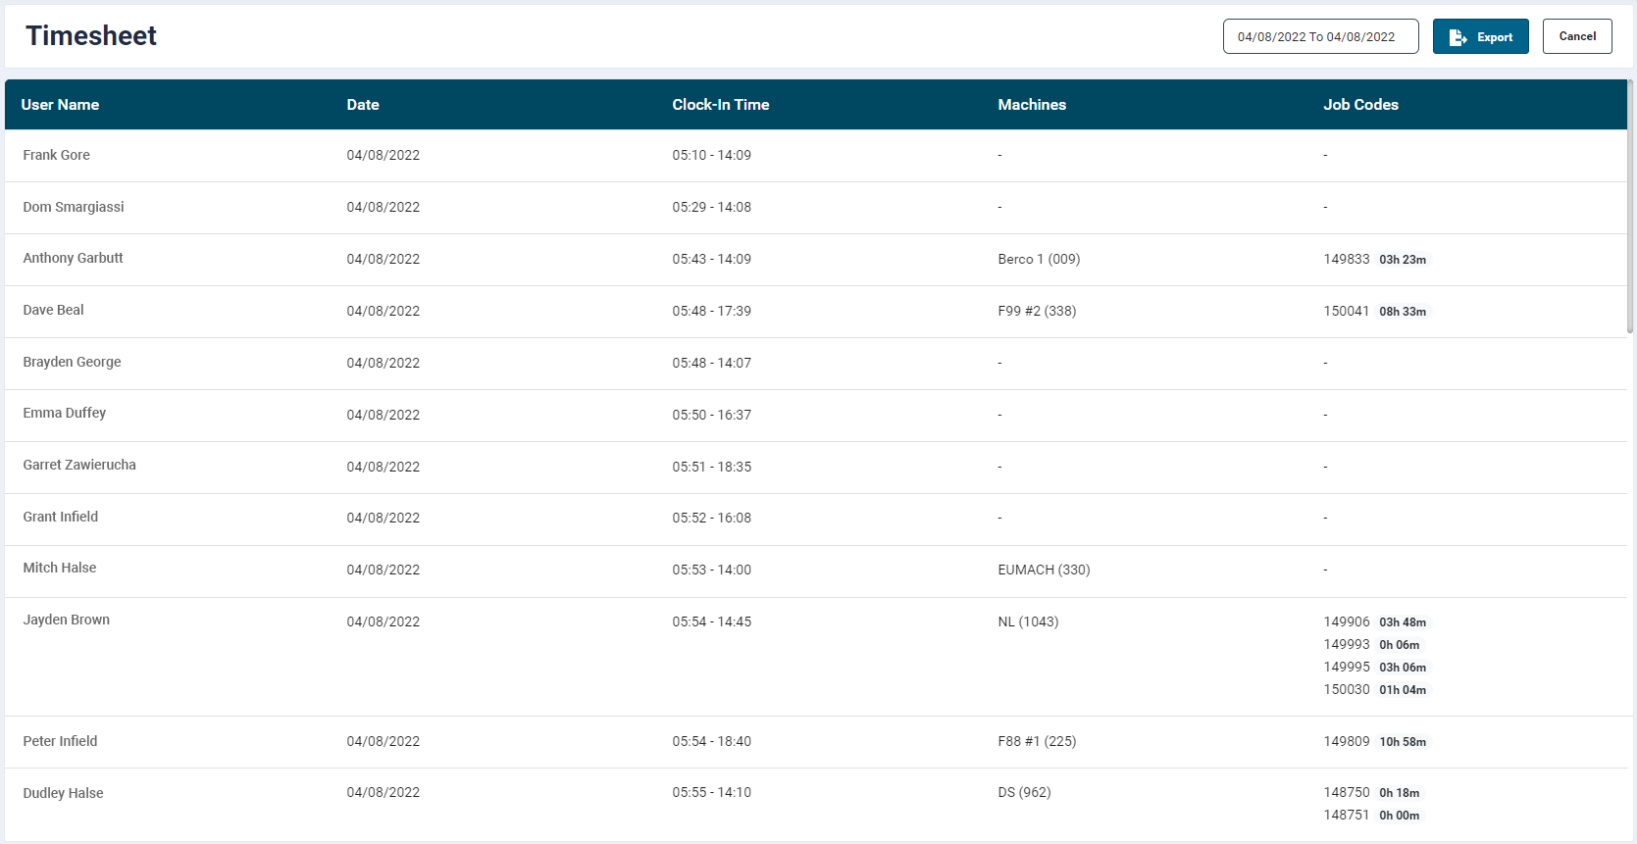Select the Frank Gore row

57,155
